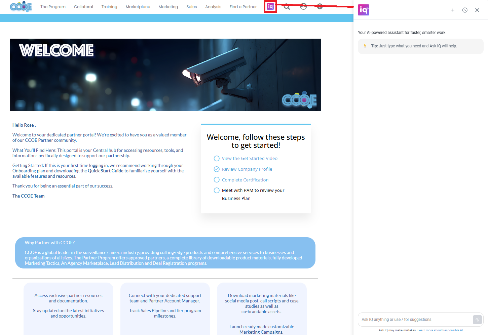The width and height of the screenshot is (488, 335).
Task: Open the IQ assistant icon in navbar
Action: click(x=270, y=7)
